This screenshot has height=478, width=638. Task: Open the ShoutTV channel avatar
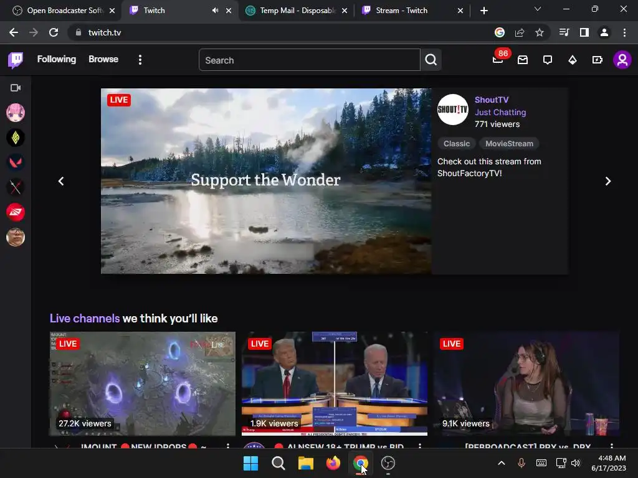(x=452, y=110)
